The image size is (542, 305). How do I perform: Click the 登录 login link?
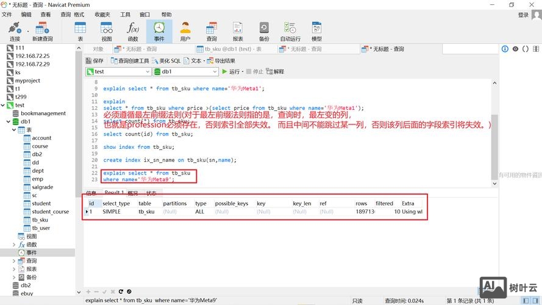click(x=523, y=15)
